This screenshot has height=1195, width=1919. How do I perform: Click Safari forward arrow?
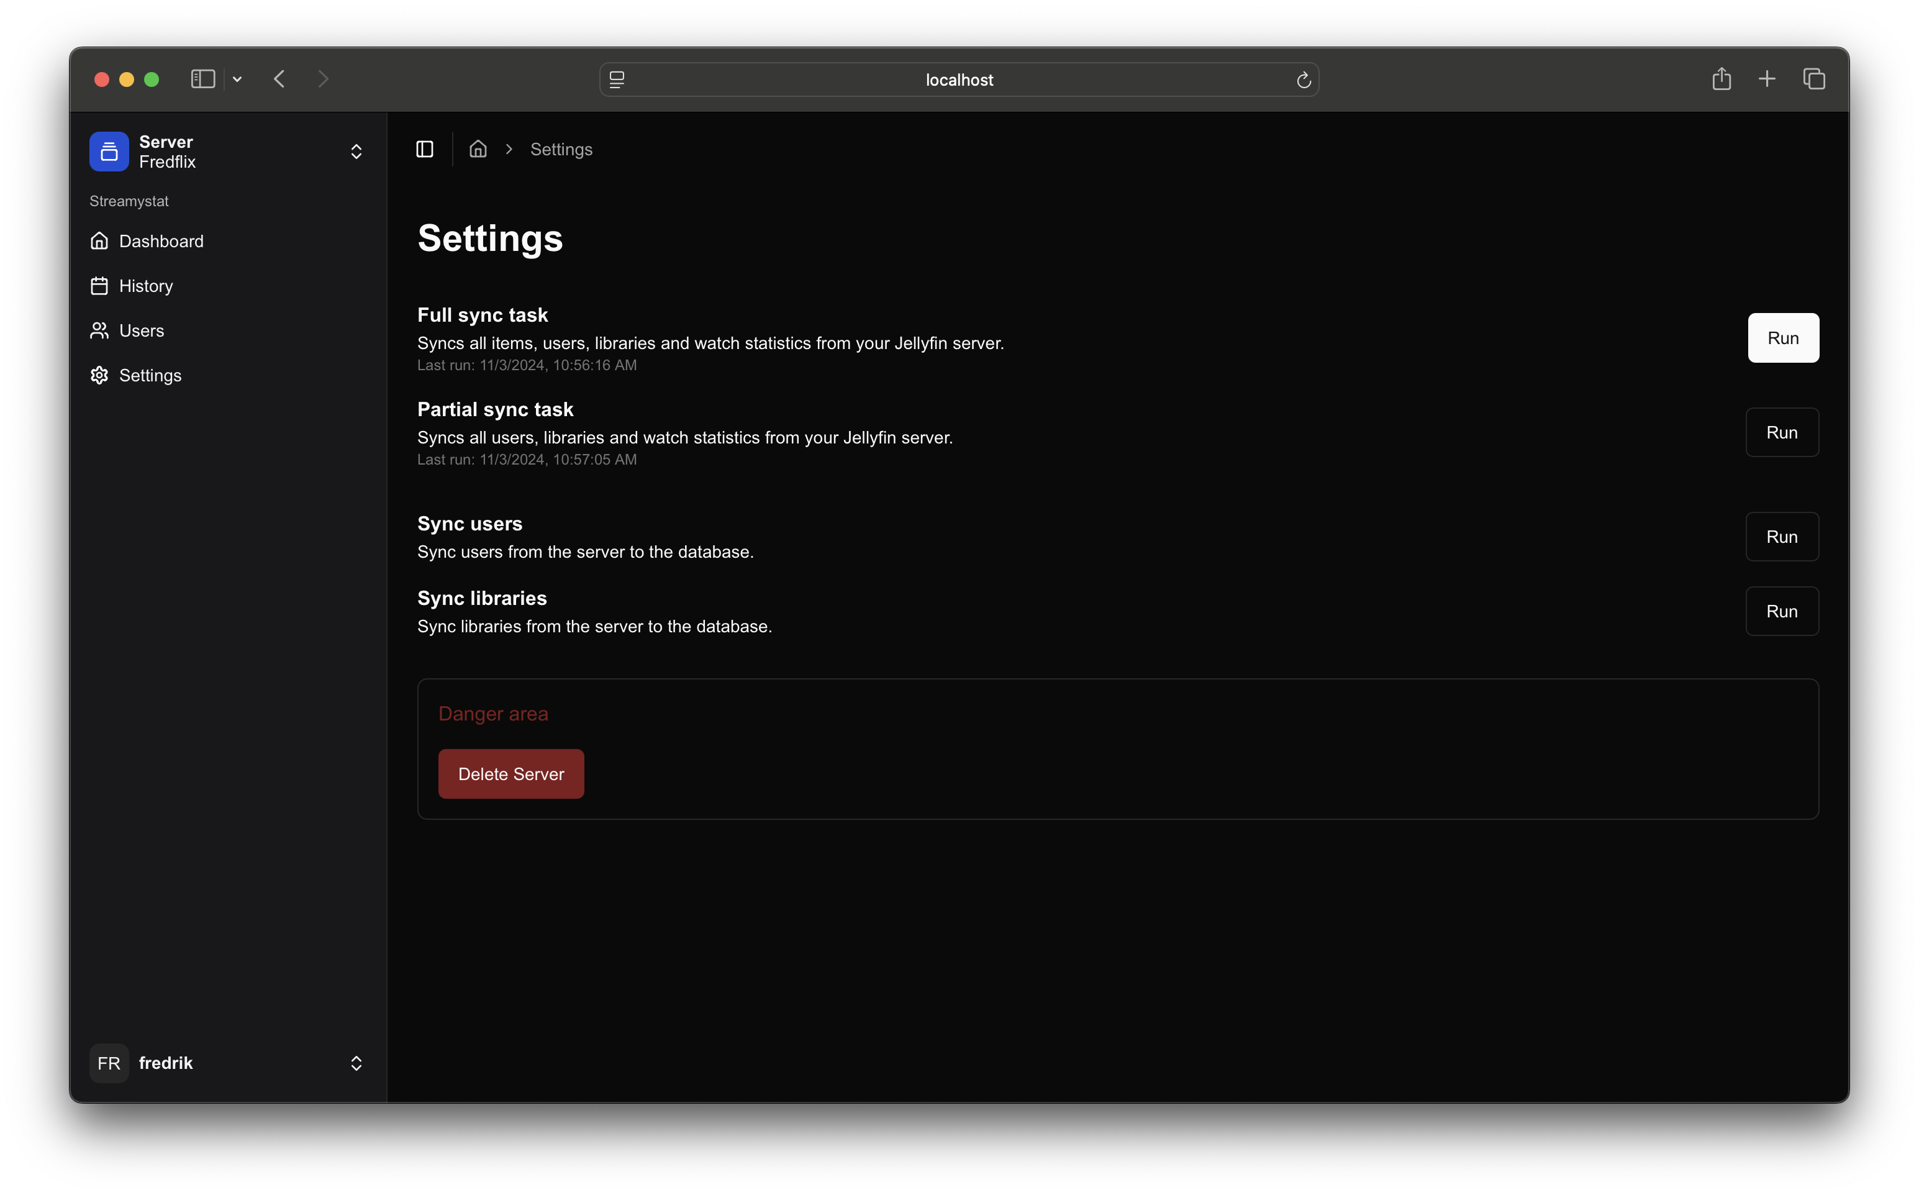[323, 79]
